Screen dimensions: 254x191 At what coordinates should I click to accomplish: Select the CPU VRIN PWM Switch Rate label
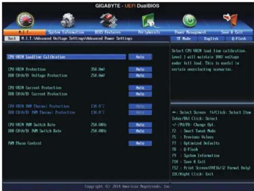(x=32, y=125)
